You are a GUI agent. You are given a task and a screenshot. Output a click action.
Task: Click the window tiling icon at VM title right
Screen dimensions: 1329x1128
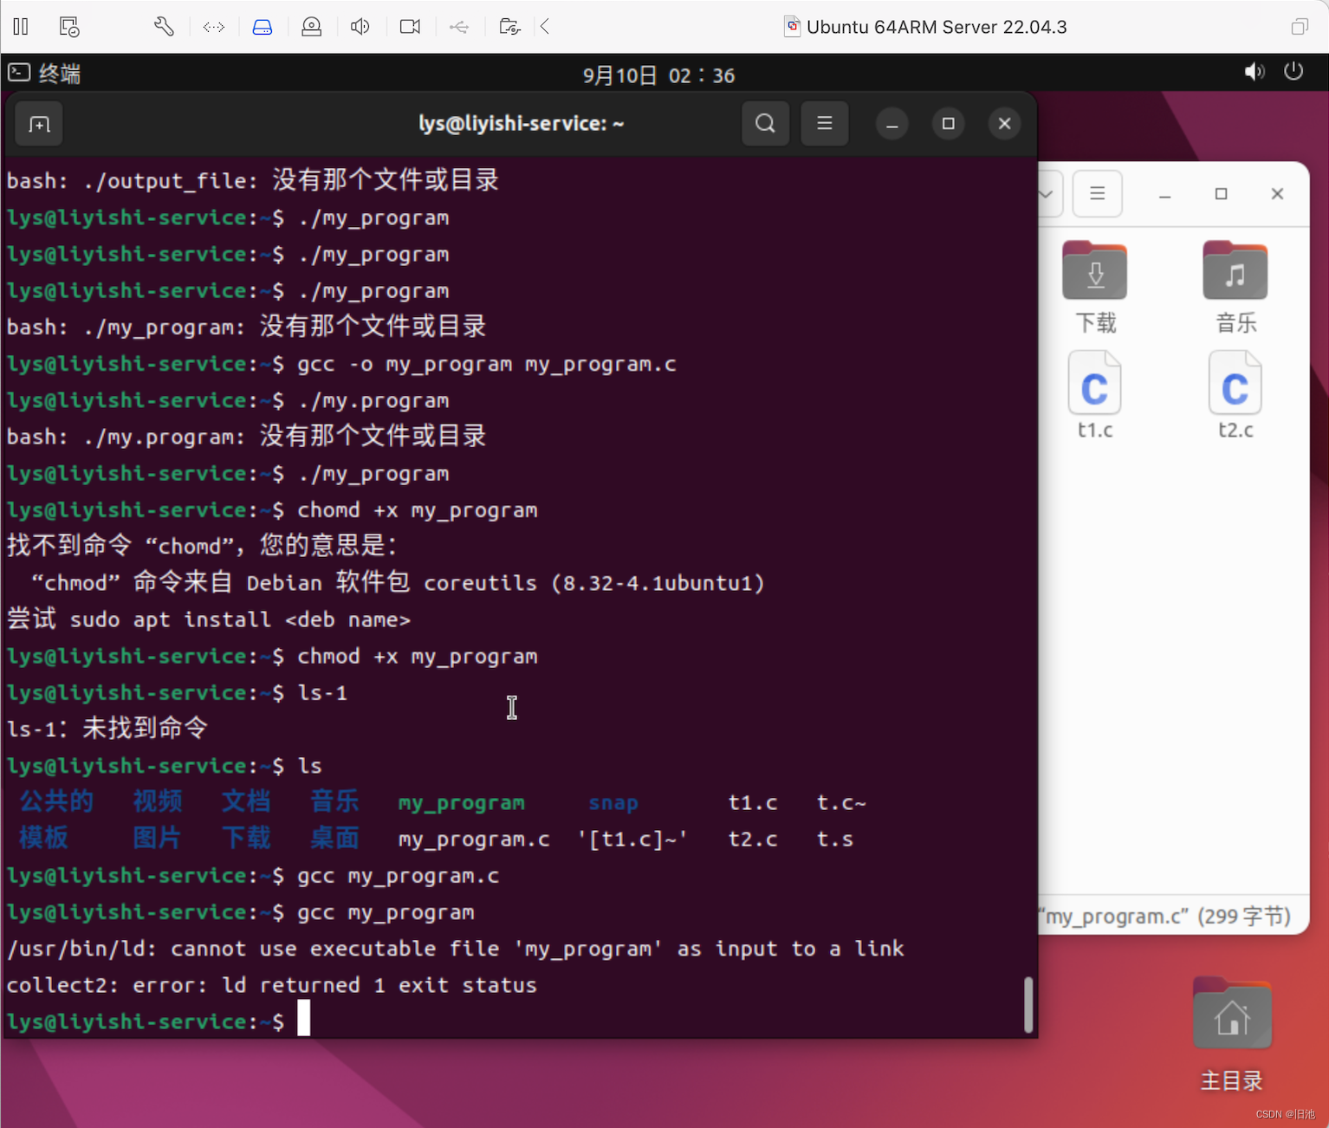coord(1300,27)
